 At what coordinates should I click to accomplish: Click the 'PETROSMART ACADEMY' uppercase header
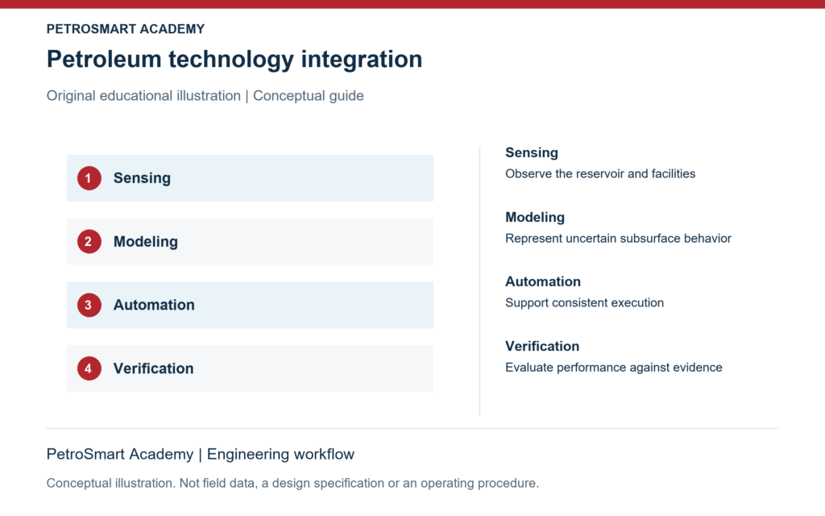pyautogui.click(x=126, y=29)
